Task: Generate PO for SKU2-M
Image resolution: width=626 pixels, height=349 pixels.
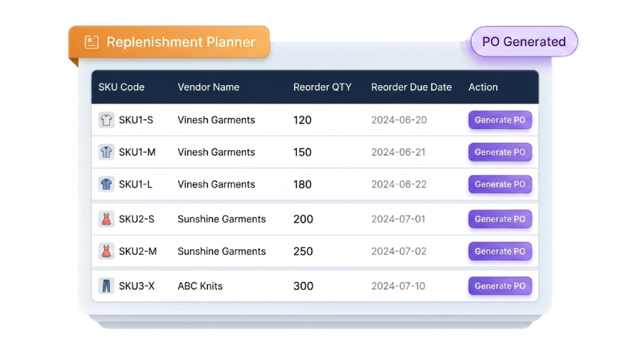Action: coord(500,251)
